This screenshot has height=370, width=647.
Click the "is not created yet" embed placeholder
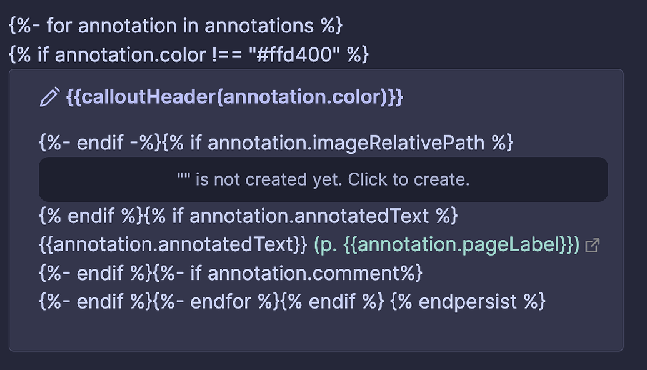coord(323,179)
